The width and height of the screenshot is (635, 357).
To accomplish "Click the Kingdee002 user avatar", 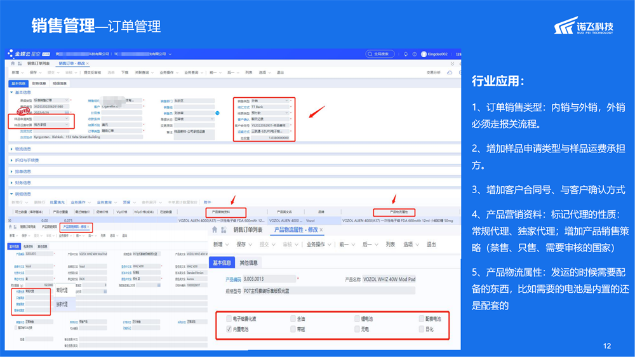I will tap(424, 54).
